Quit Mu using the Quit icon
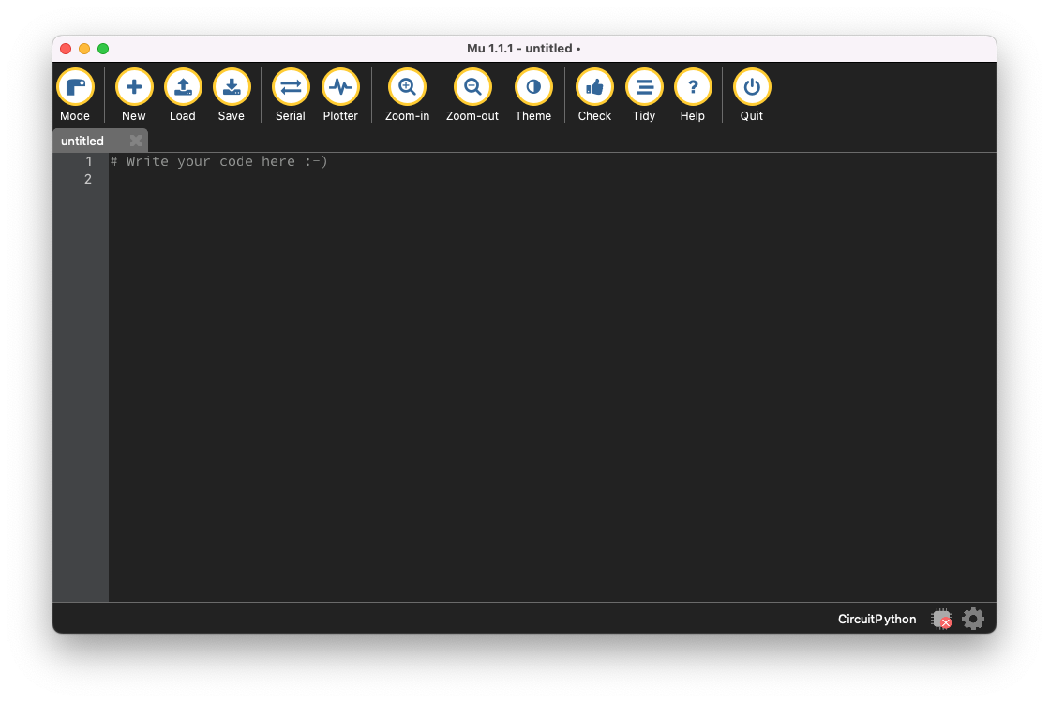Image resolution: width=1049 pixels, height=703 pixels. click(x=751, y=86)
